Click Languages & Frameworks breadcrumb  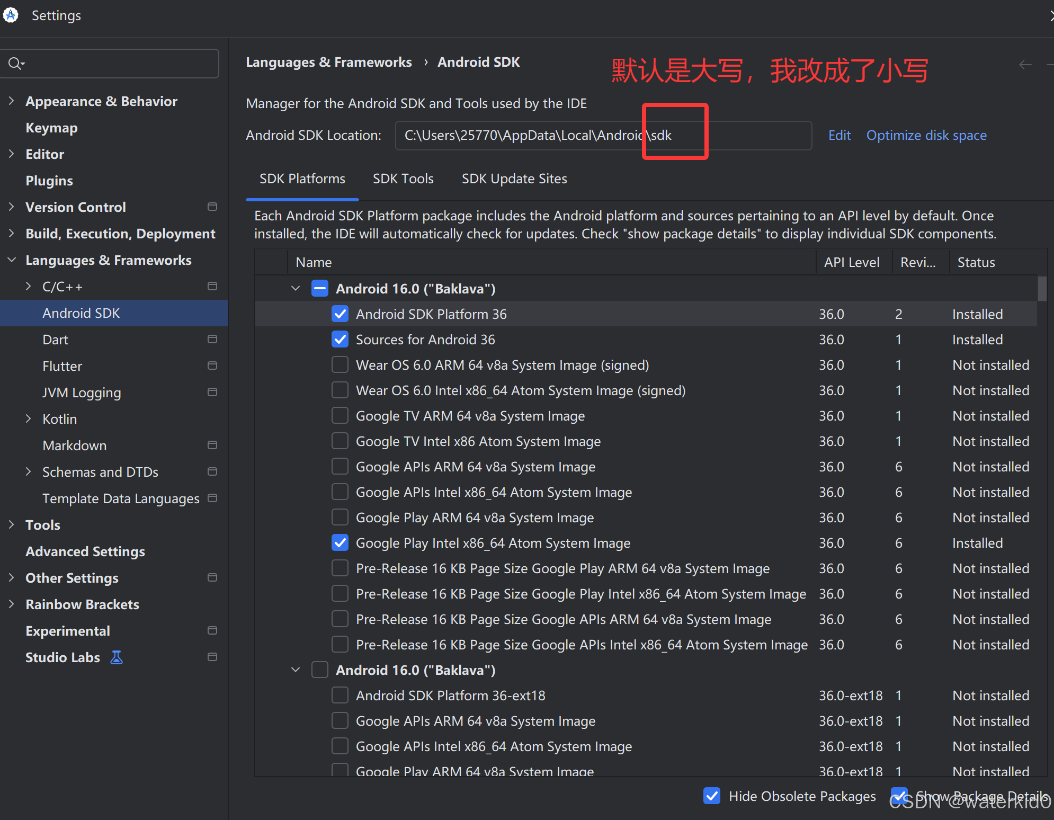pos(329,62)
